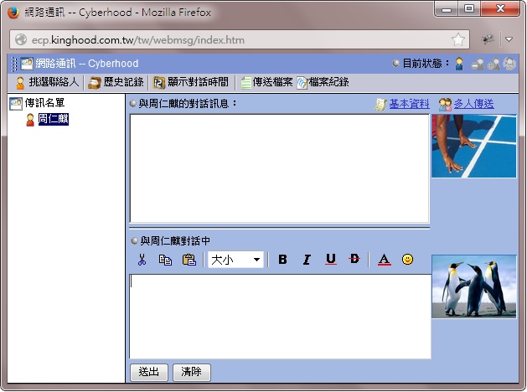Click the 傳送檔案 send file button

264,82
